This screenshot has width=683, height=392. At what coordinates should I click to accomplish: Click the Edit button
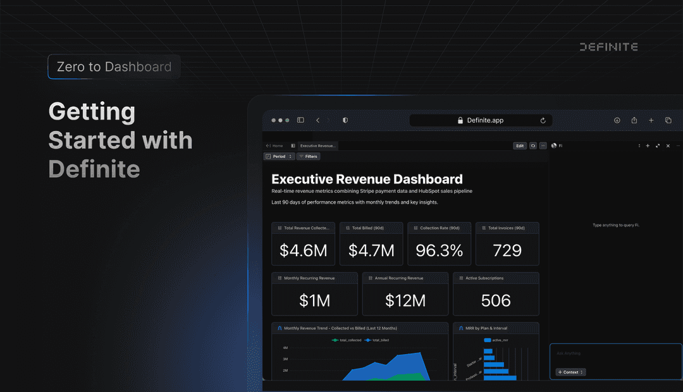tap(520, 145)
